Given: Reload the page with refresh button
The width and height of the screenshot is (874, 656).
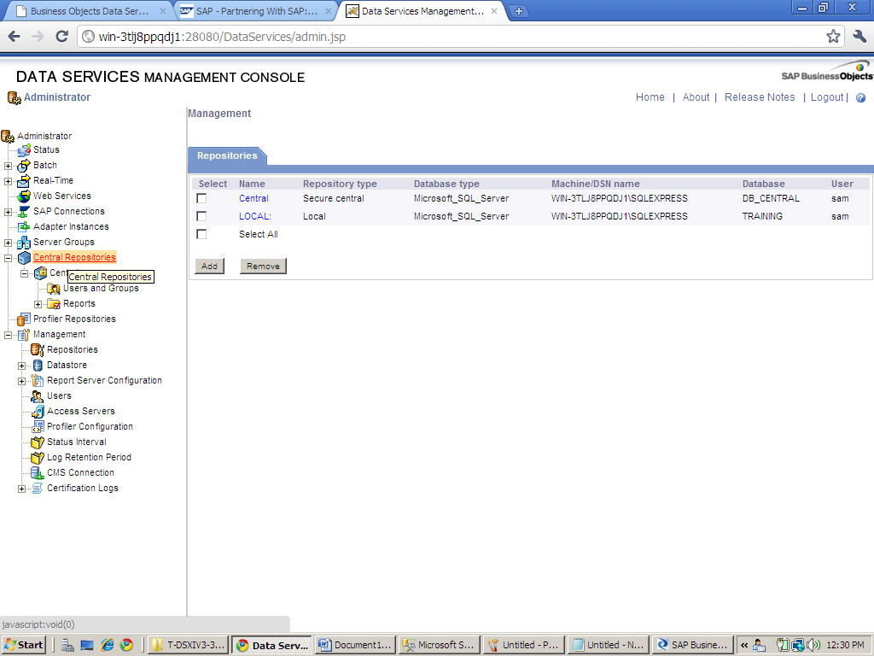Looking at the screenshot, I should [61, 37].
